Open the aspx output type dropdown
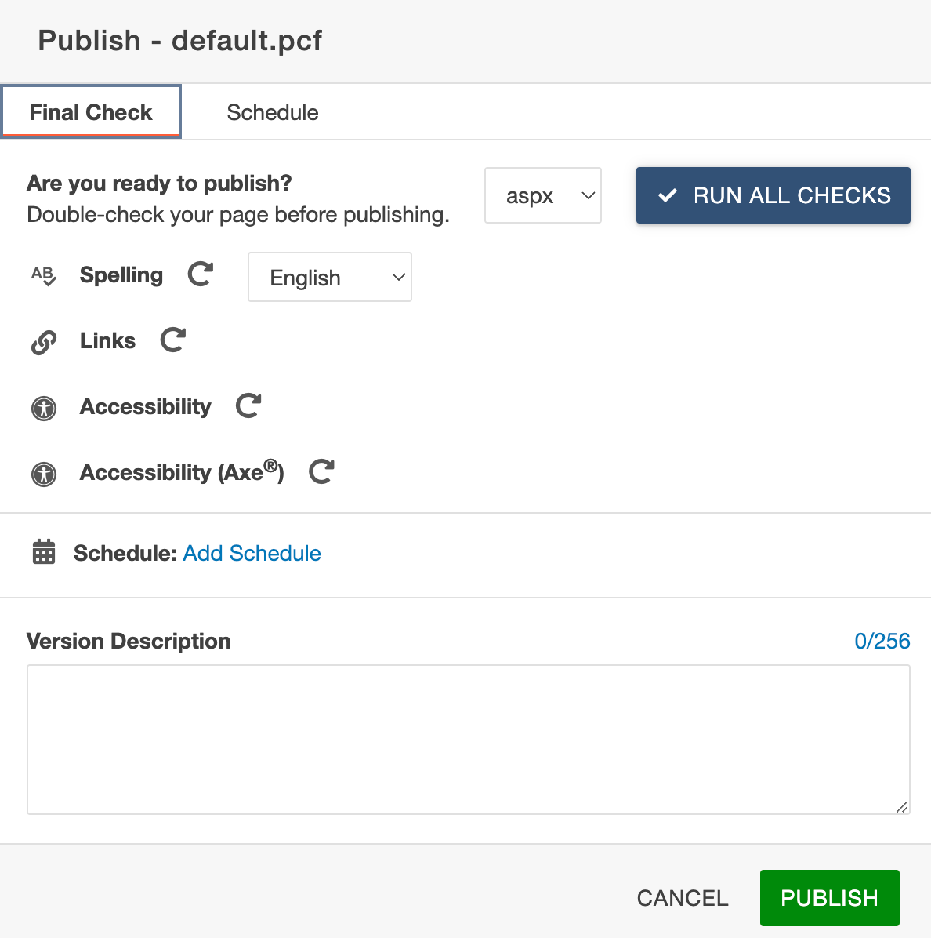The width and height of the screenshot is (931, 938). [x=542, y=195]
